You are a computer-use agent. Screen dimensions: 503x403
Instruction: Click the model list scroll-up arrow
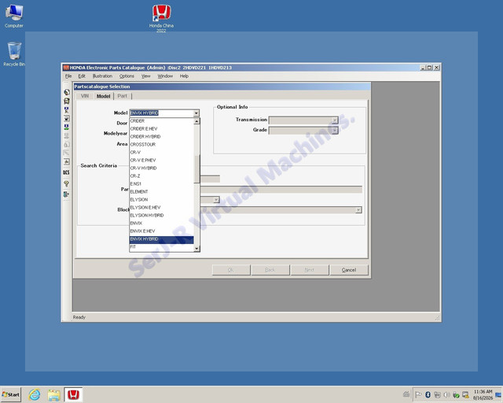[x=196, y=121]
